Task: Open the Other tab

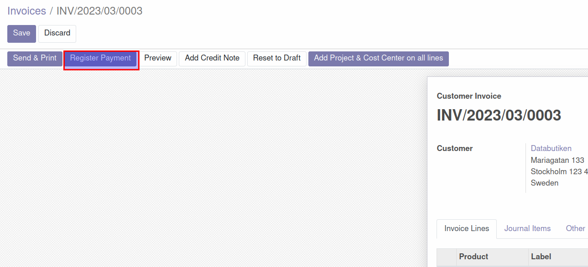Action: (575, 229)
